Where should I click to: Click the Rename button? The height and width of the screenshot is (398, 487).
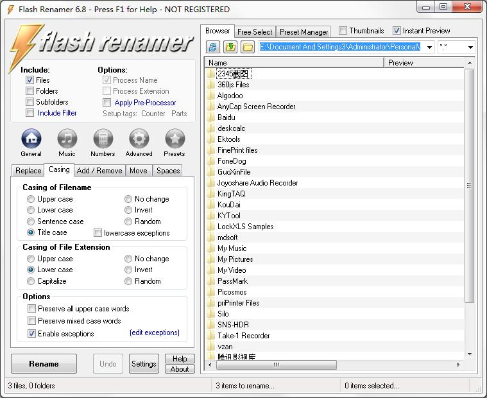point(44,364)
